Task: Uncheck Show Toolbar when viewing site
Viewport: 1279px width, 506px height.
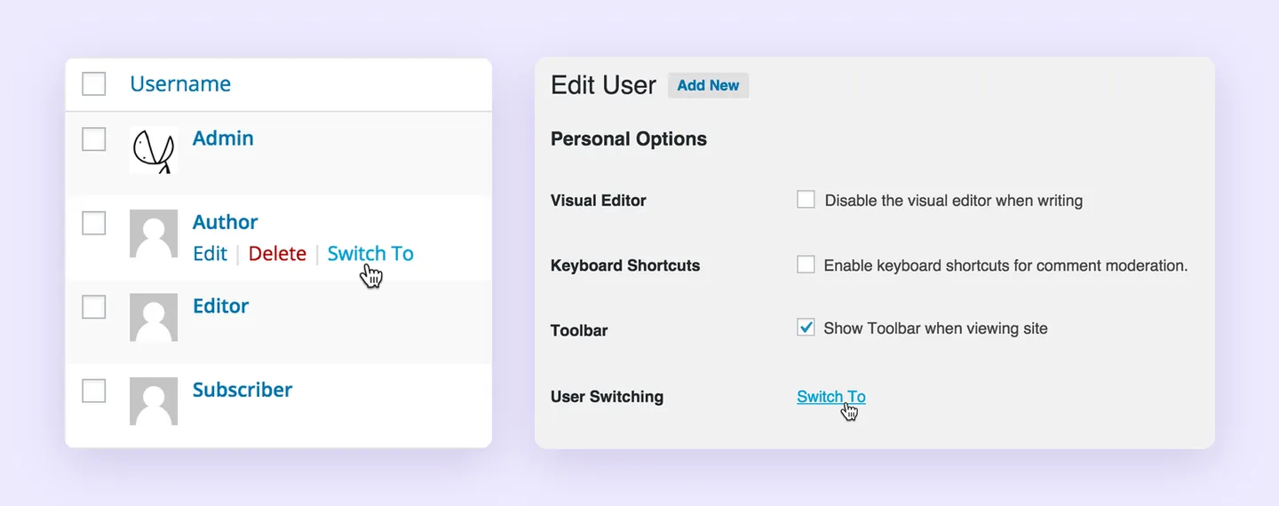Action: 806,328
